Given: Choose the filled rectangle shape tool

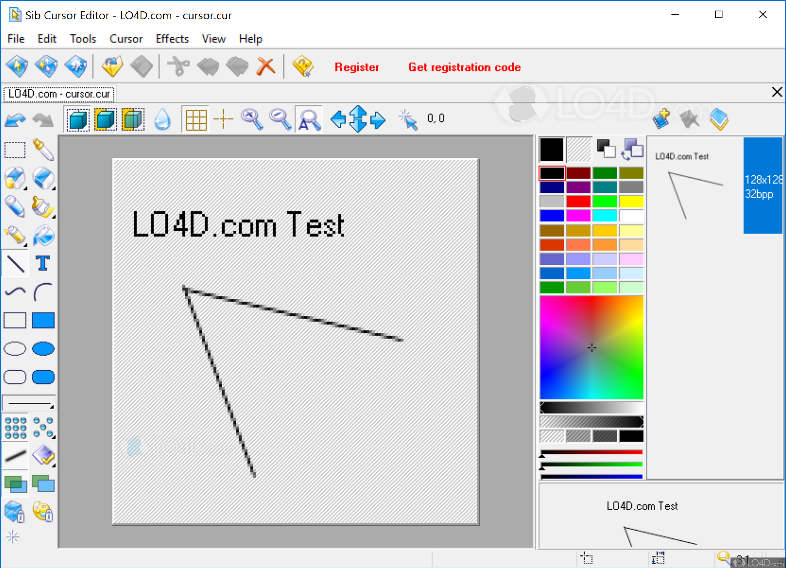Looking at the screenshot, I should (43, 320).
